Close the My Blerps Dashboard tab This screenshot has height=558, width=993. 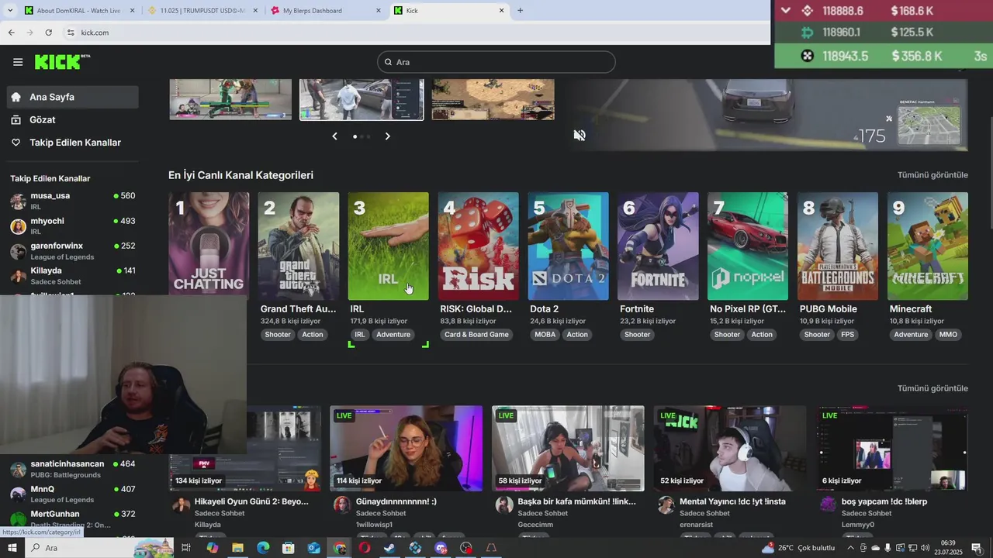click(x=379, y=11)
